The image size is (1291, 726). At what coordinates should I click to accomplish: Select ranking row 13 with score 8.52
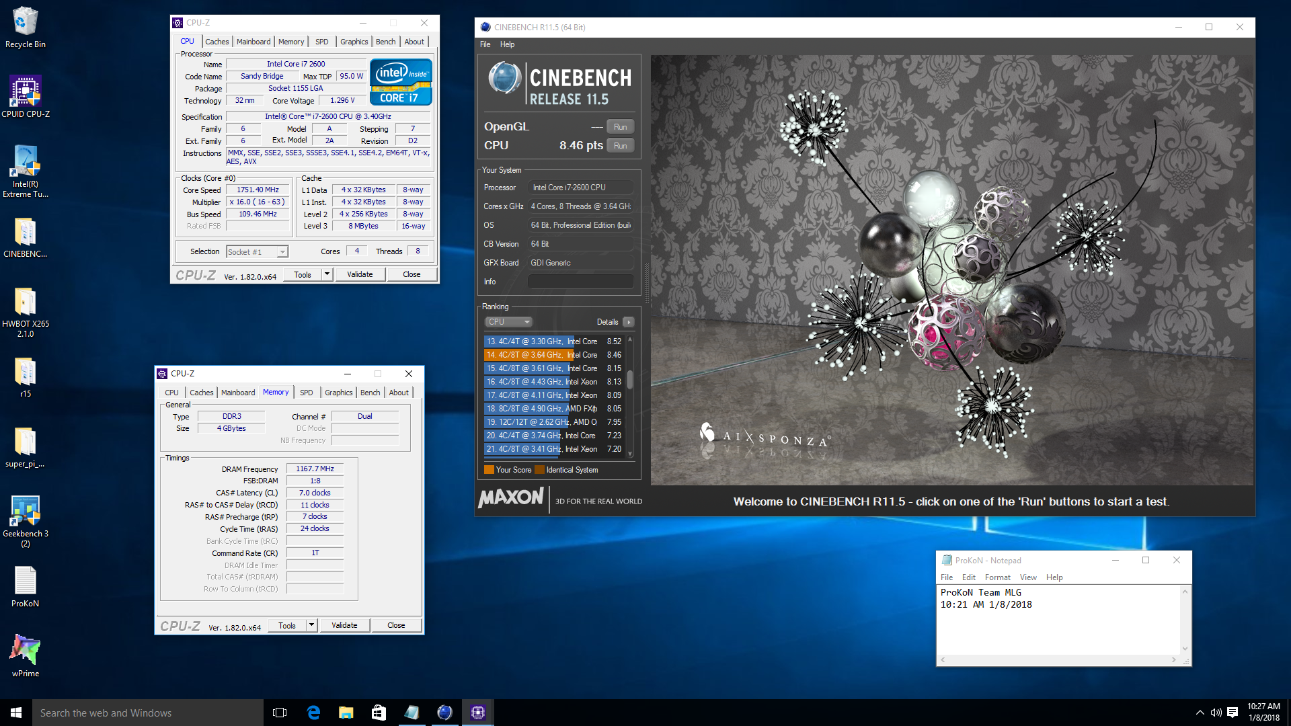(x=554, y=341)
